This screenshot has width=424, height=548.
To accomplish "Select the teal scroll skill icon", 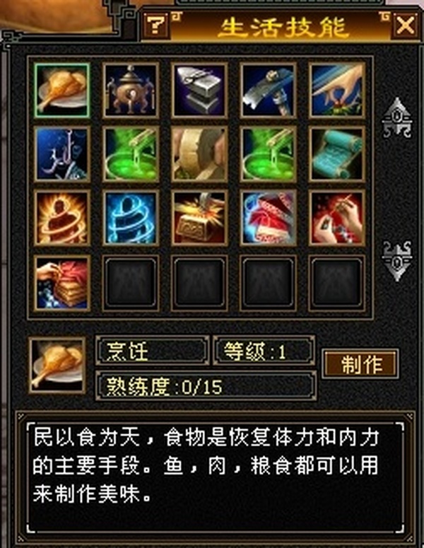I will coord(337,154).
